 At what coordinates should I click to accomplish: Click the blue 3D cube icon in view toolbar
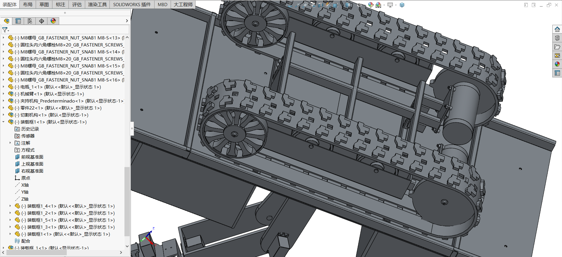402,5
